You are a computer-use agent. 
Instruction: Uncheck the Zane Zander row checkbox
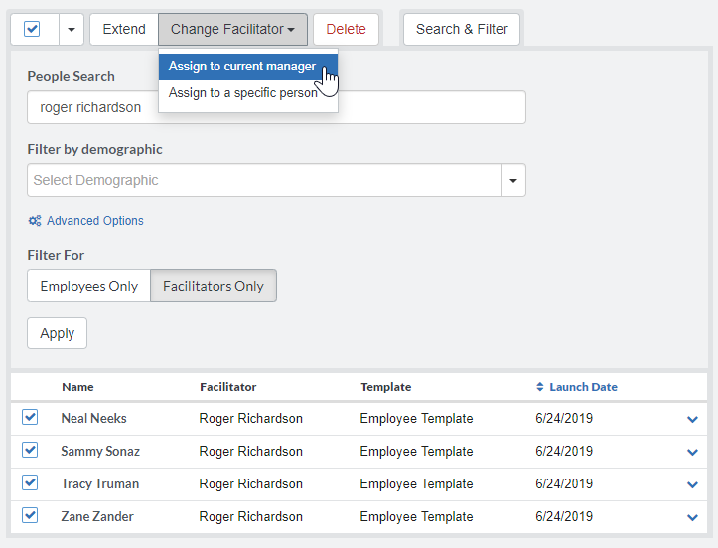30,516
